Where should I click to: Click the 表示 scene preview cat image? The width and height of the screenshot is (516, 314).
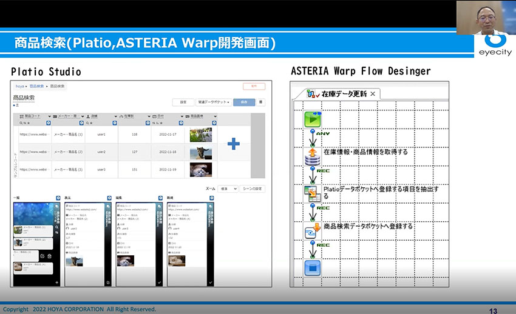pyautogui.click(x=75, y=261)
